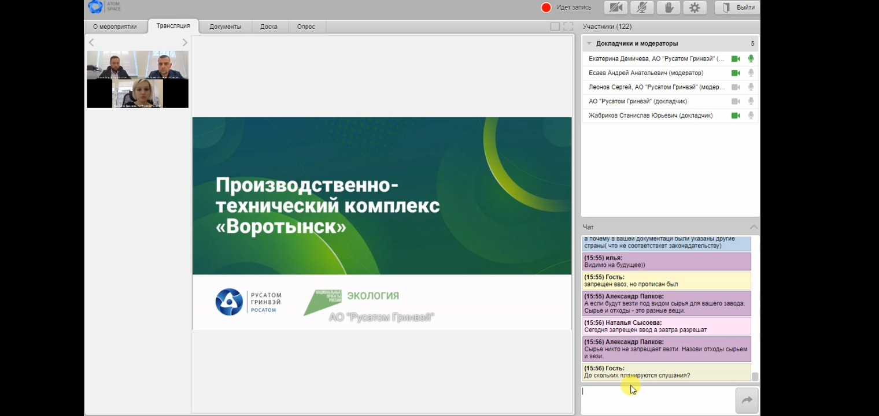879x416 pixels.
Task: Click message 'До скольких планируются слушания?'
Action: 666,372
